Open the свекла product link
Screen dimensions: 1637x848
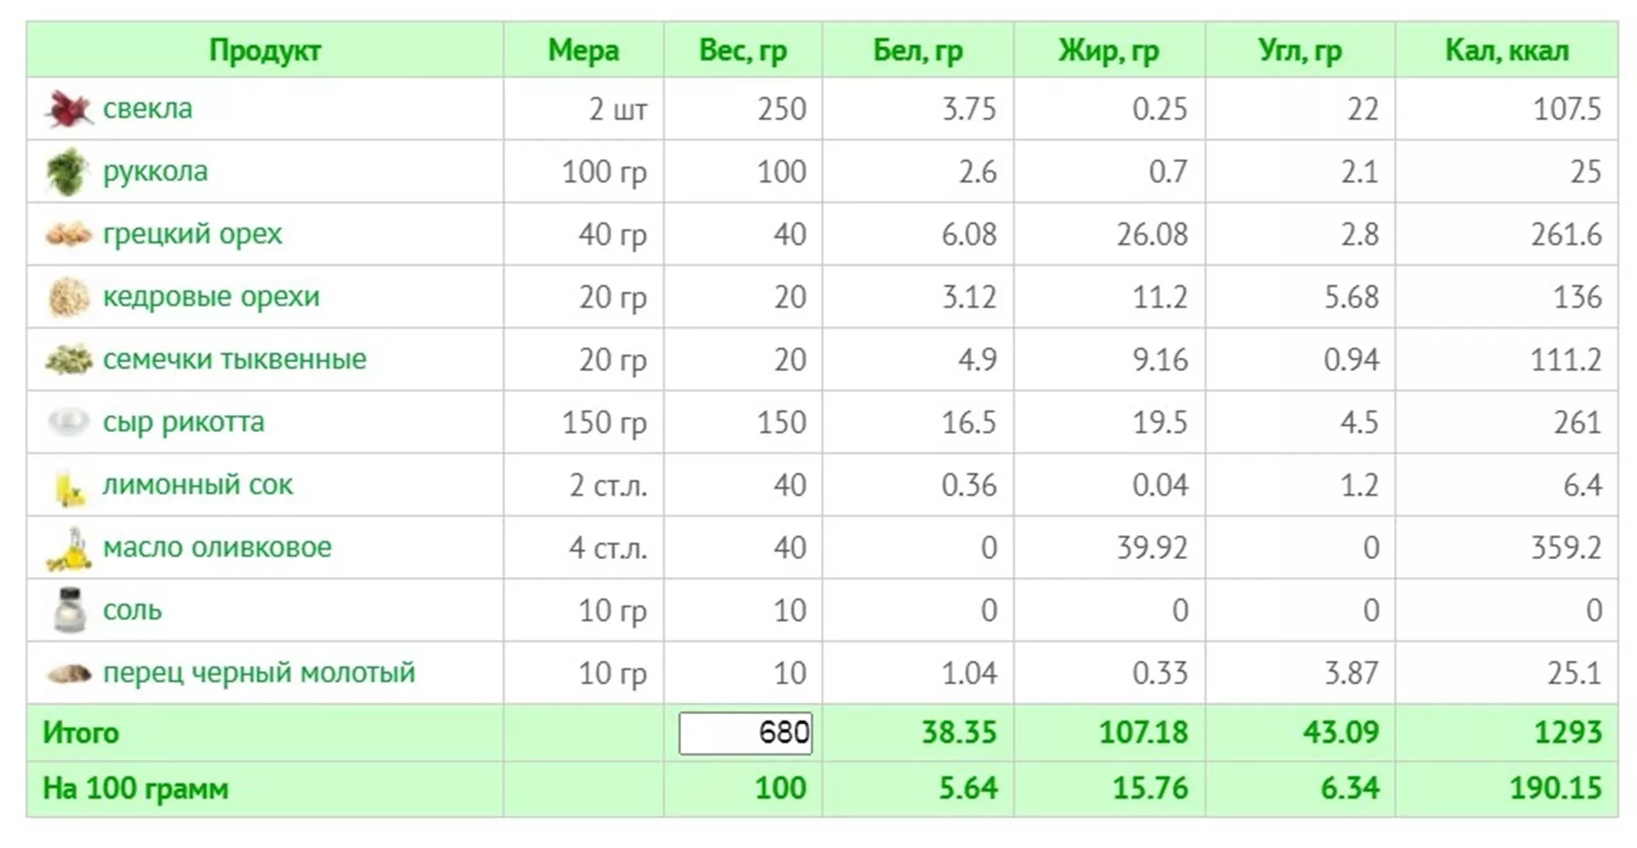(148, 109)
